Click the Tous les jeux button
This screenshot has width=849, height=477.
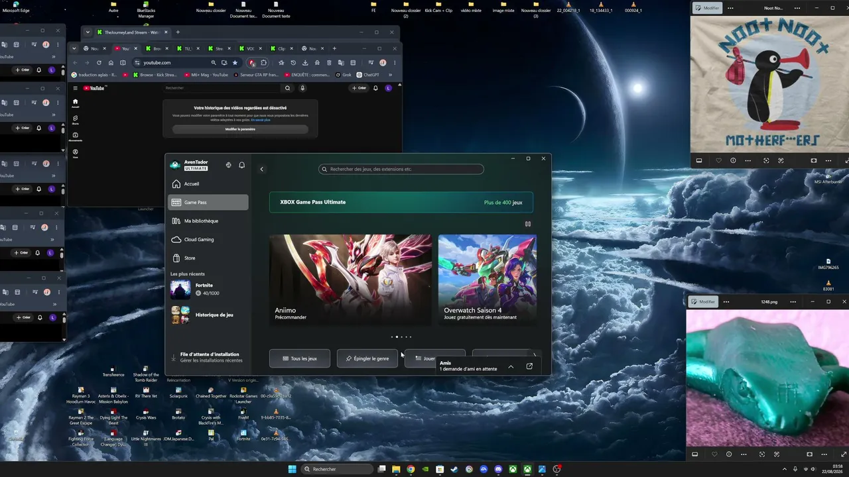click(x=300, y=358)
